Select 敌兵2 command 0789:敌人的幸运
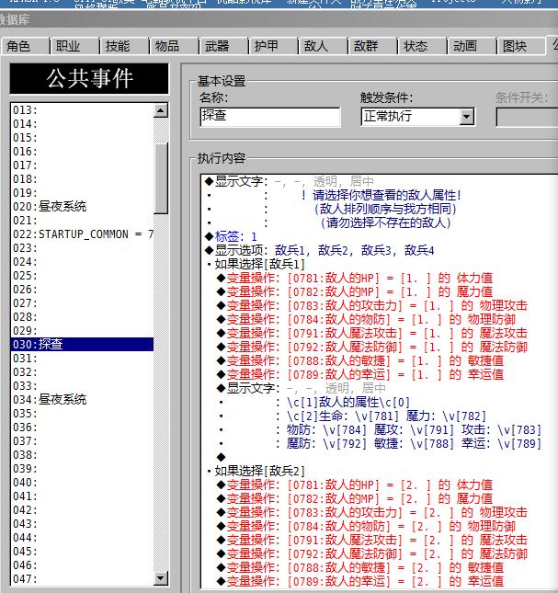Viewport: 558px width, 593px height. tap(360, 581)
